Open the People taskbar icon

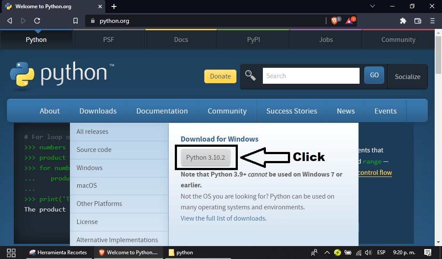pos(314,253)
